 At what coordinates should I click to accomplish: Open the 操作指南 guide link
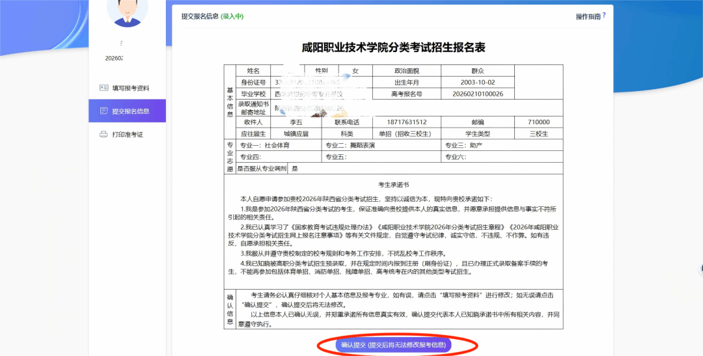click(587, 16)
